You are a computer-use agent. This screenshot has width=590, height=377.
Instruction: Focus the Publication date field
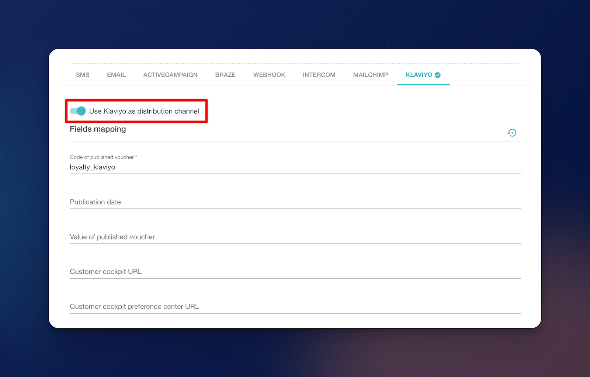[295, 202]
